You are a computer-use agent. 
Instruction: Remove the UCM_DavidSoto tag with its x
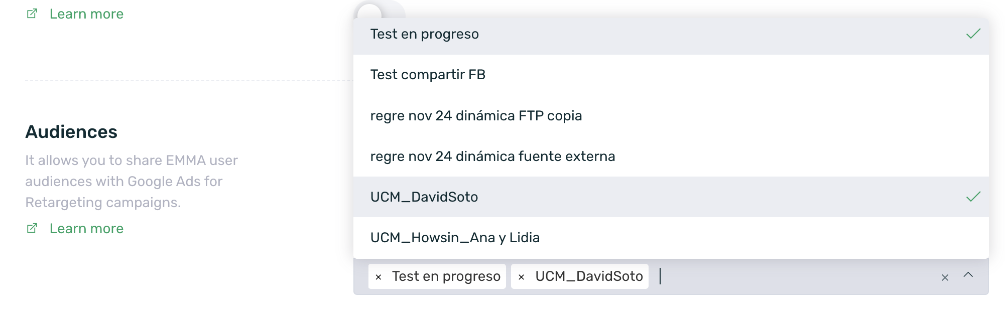pyautogui.click(x=522, y=277)
